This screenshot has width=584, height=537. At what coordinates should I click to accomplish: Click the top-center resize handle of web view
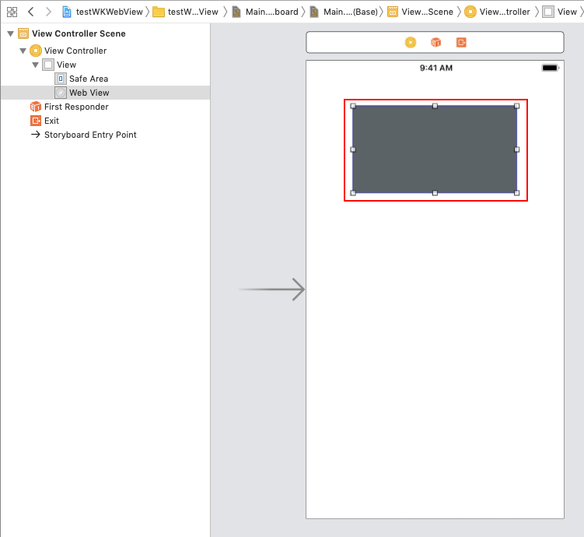[435, 106]
